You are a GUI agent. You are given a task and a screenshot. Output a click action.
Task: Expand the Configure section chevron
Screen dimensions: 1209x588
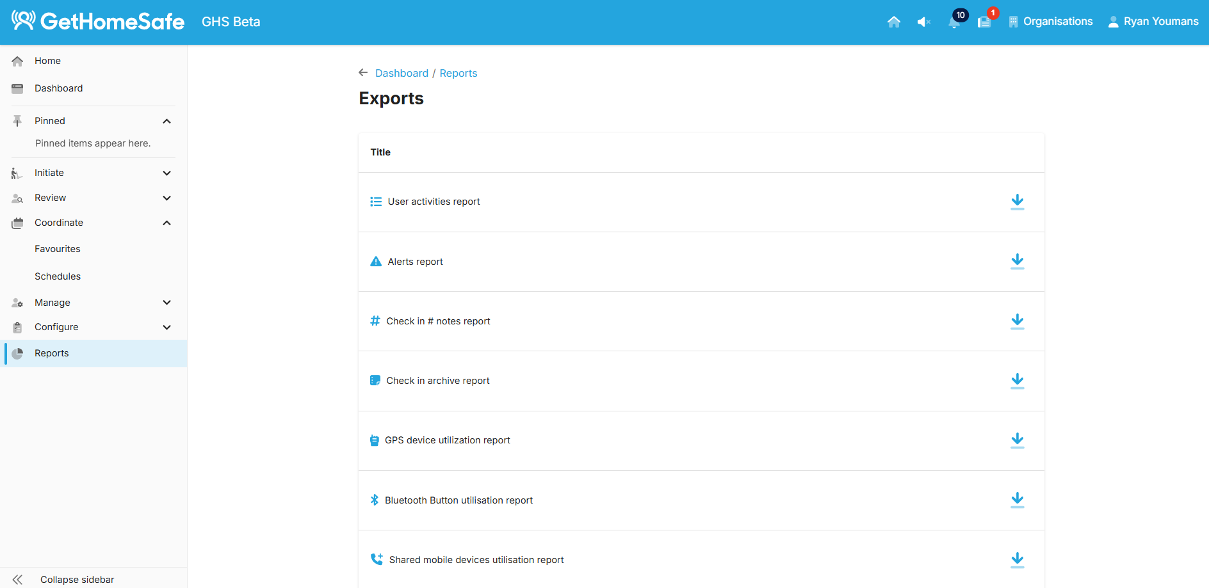click(167, 327)
